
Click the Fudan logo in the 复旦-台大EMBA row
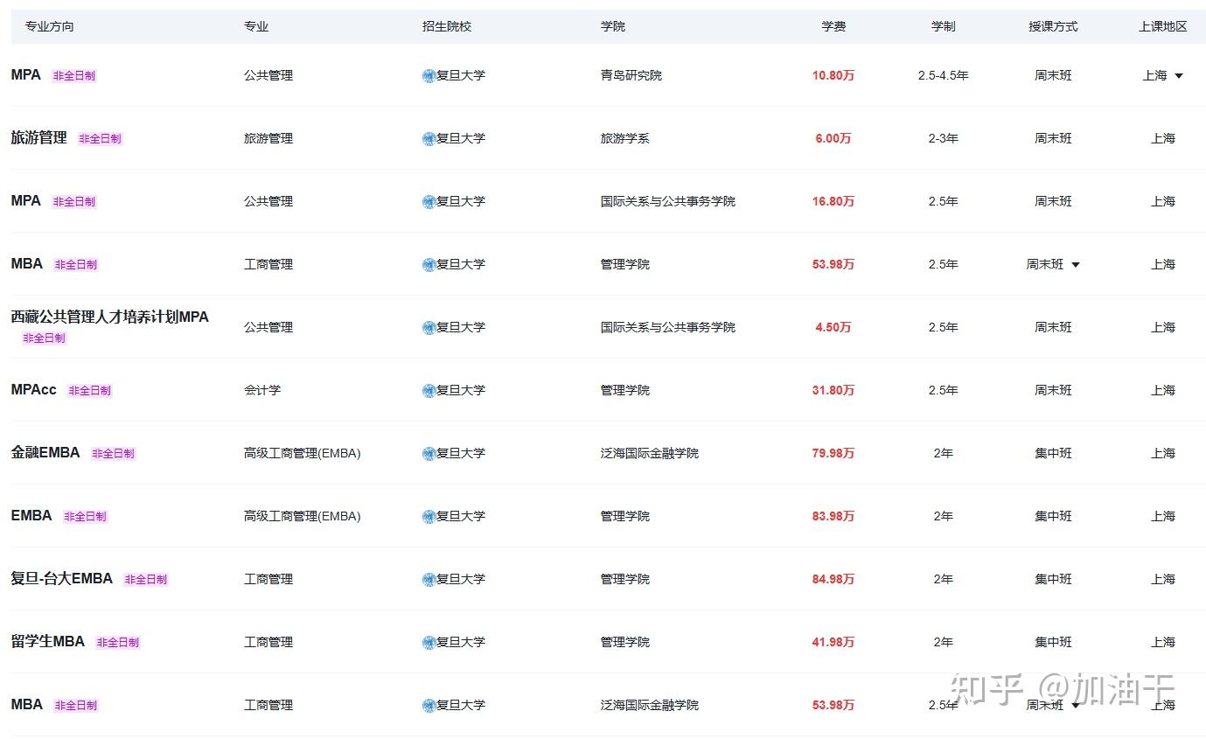(429, 580)
